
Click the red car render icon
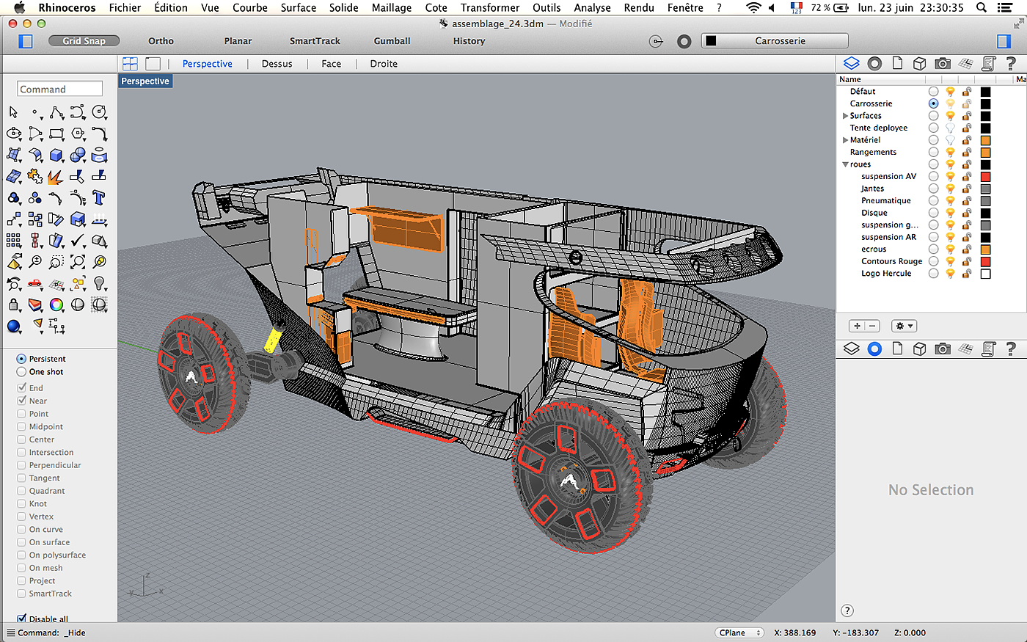(x=35, y=283)
